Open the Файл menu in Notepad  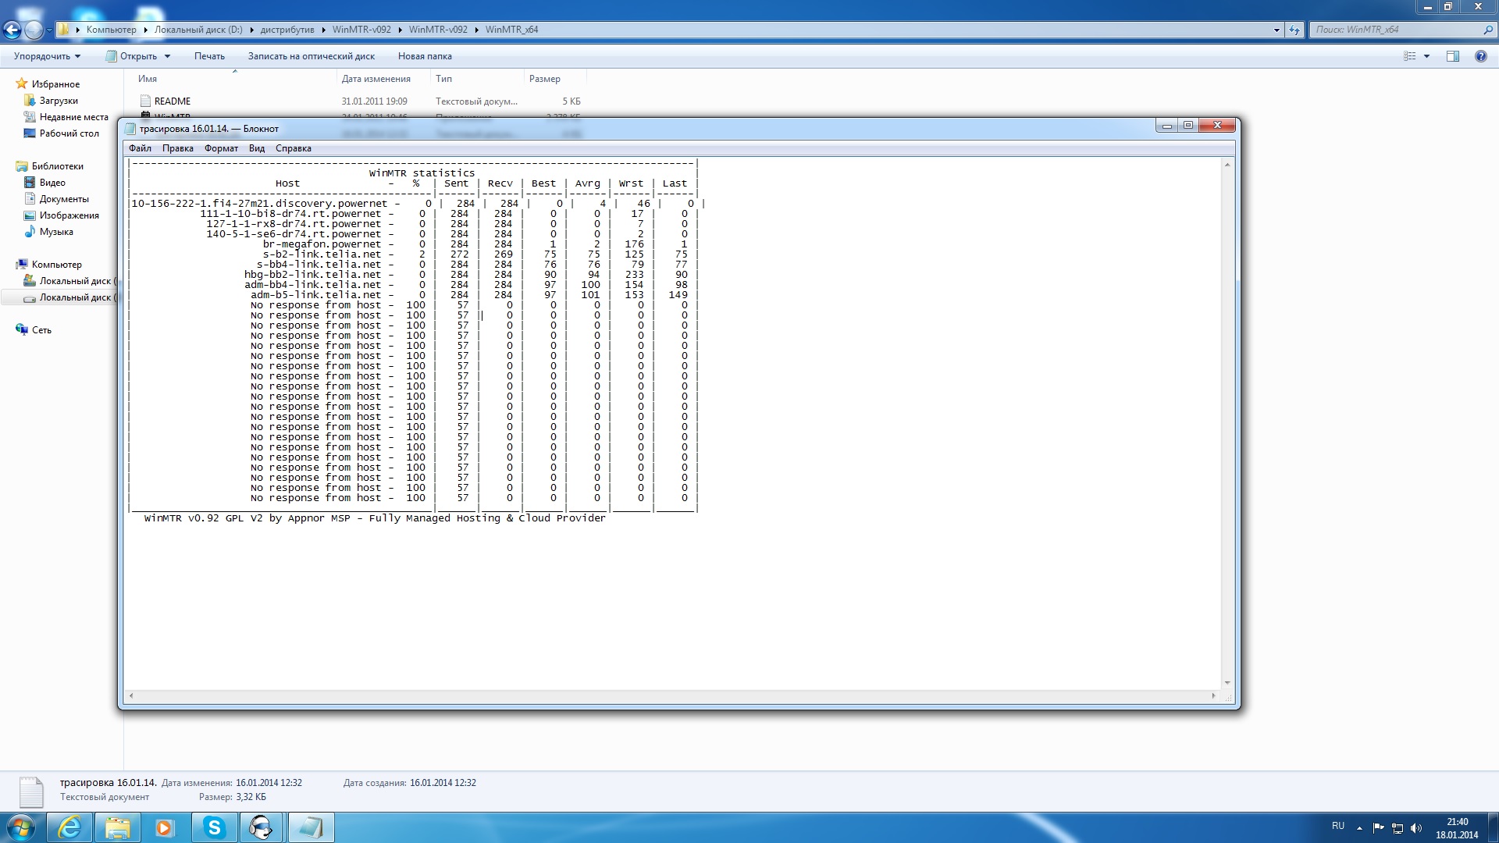(140, 148)
